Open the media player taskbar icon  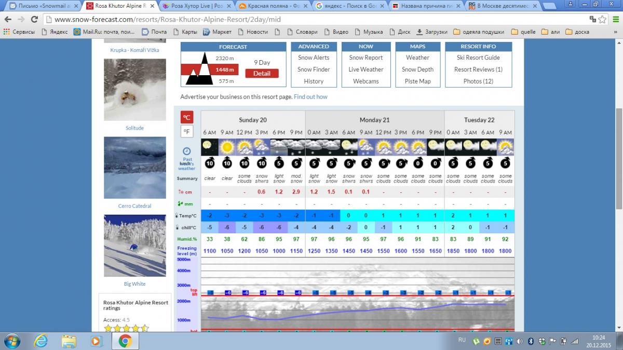pos(96,341)
